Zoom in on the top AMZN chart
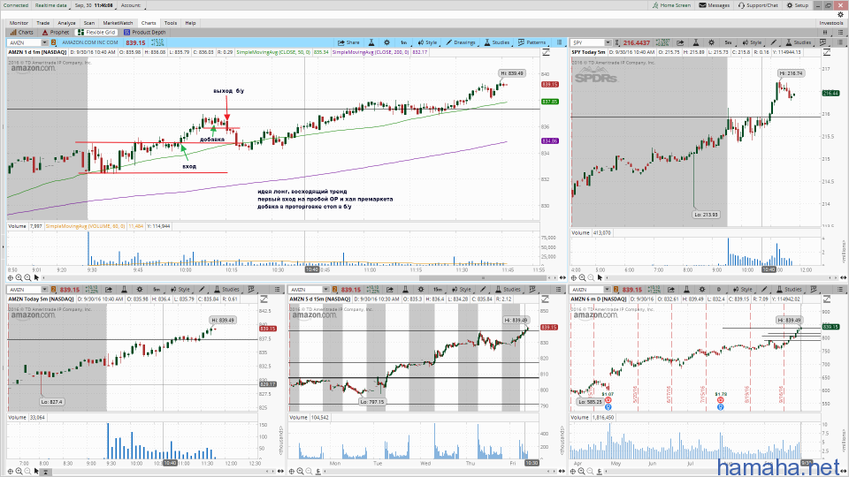The width and height of the screenshot is (849, 477). click(x=19, y=278)
